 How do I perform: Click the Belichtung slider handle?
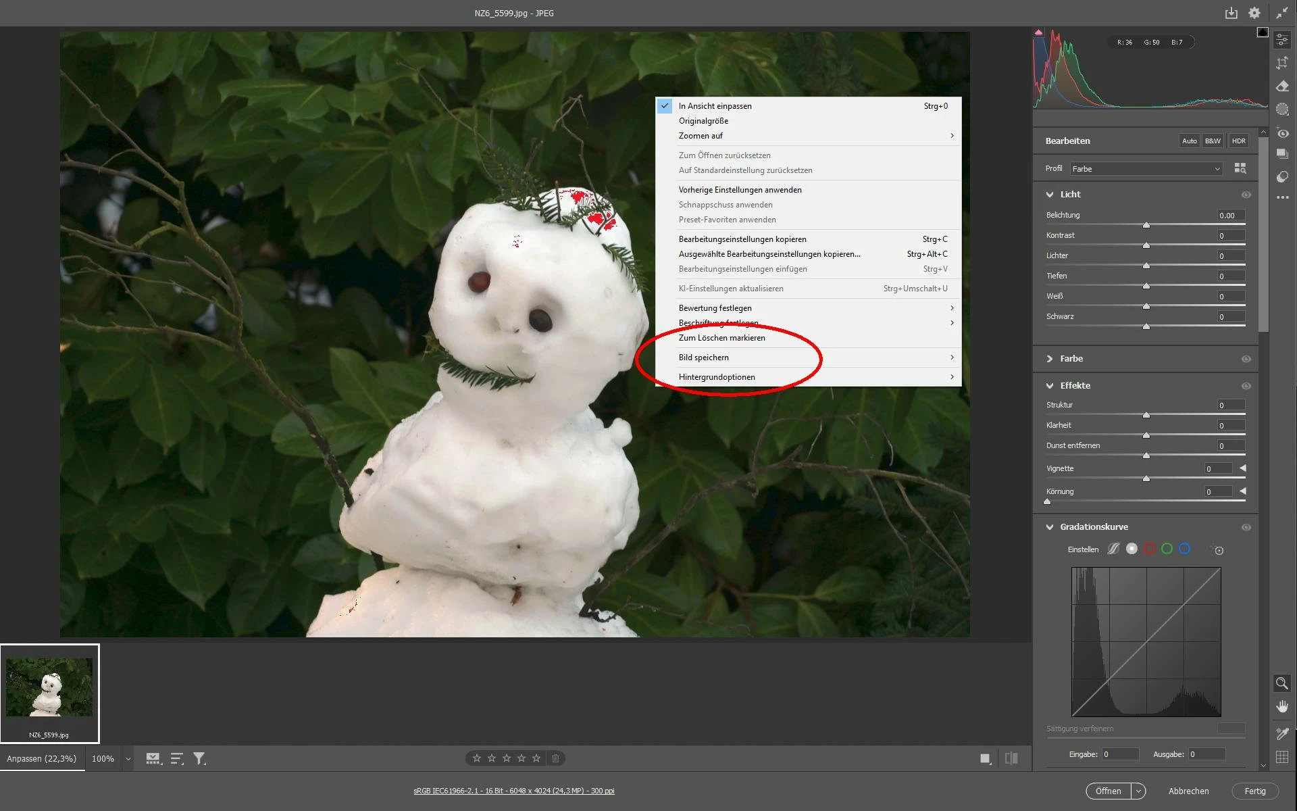pos(1146,225)
